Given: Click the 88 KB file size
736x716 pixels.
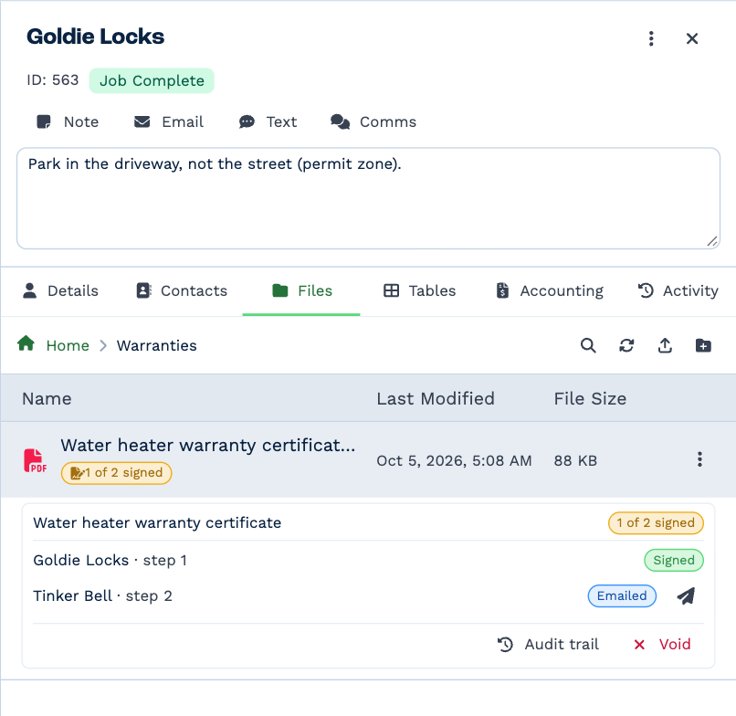Looking at the screenshot, I should point(575,460).
